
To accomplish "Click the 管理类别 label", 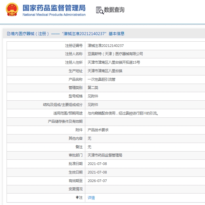I will coord(75,88).
